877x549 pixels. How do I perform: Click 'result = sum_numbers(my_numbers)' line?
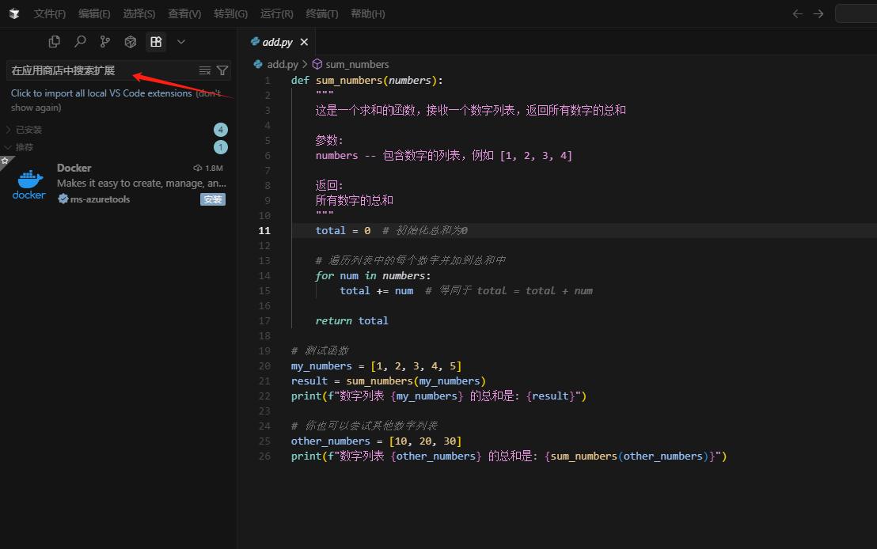(388, 381)
